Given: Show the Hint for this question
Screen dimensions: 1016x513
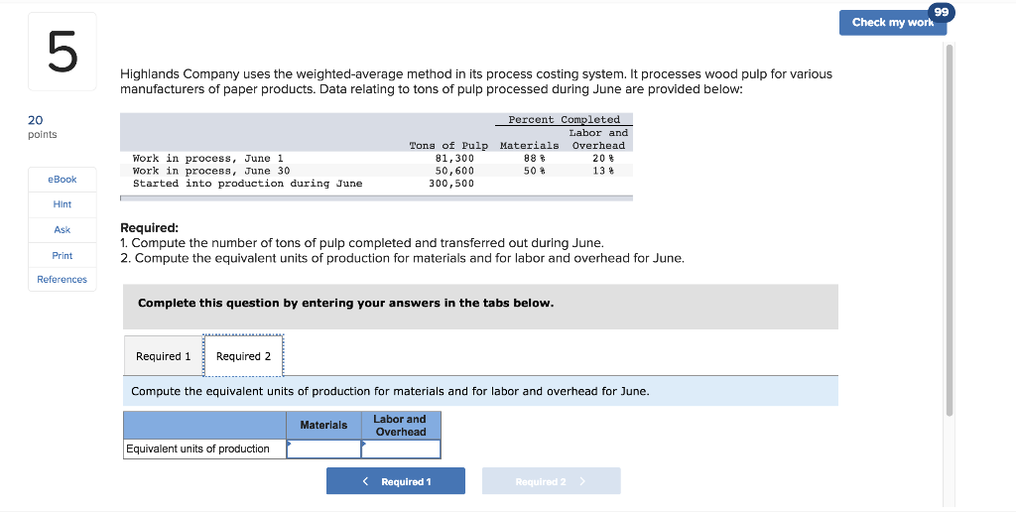Looking at the screenshot, I should point(63,204).
